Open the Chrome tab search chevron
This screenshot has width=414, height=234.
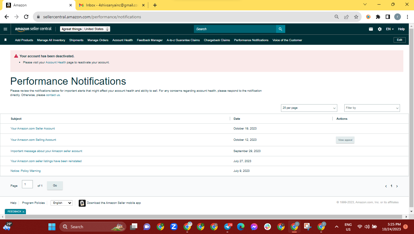[365, 5]
